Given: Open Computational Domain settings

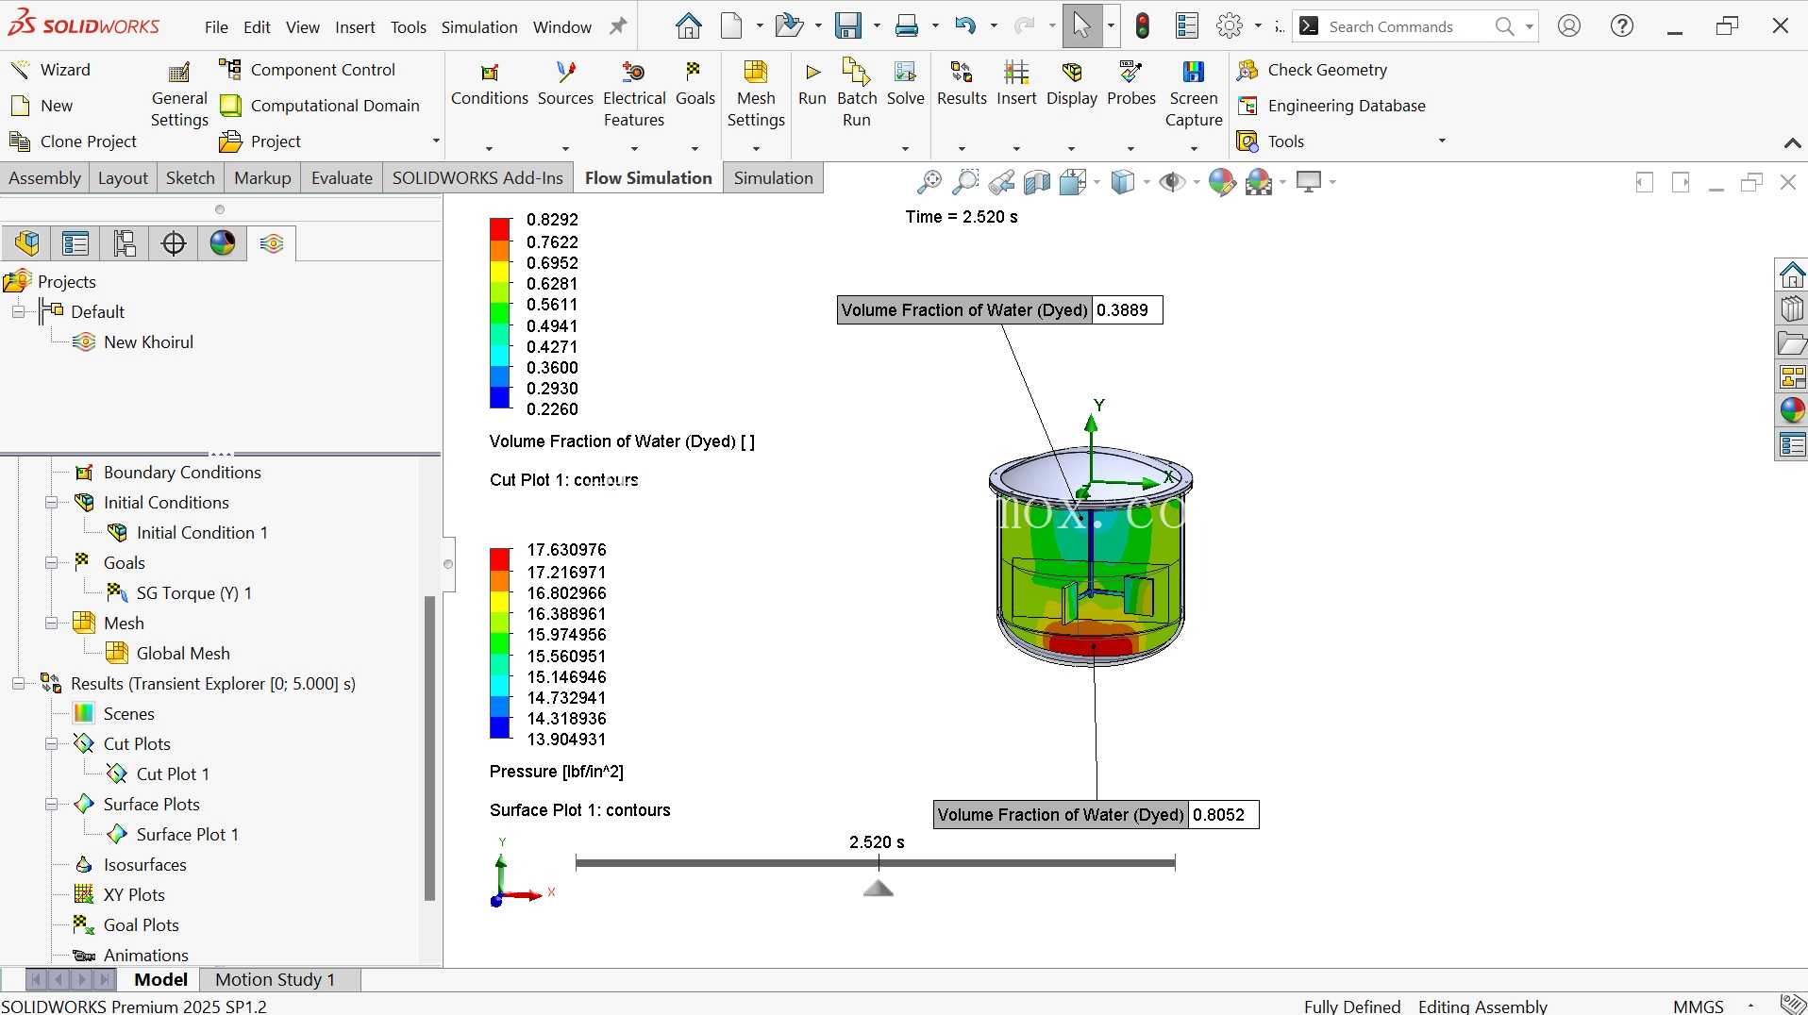Looking at the screenshot, I should coord(319,106).
